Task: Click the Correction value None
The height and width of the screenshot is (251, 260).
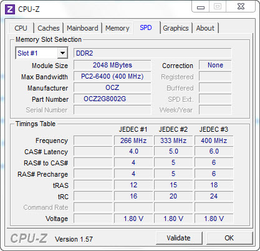Action: pos(215,65)
